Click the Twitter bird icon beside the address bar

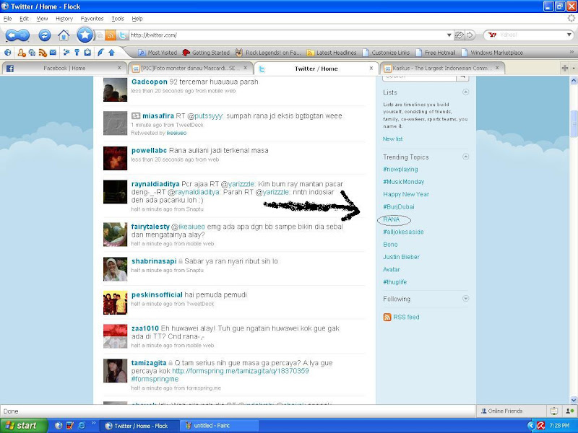pyautogui.click(x=122, y=35)
